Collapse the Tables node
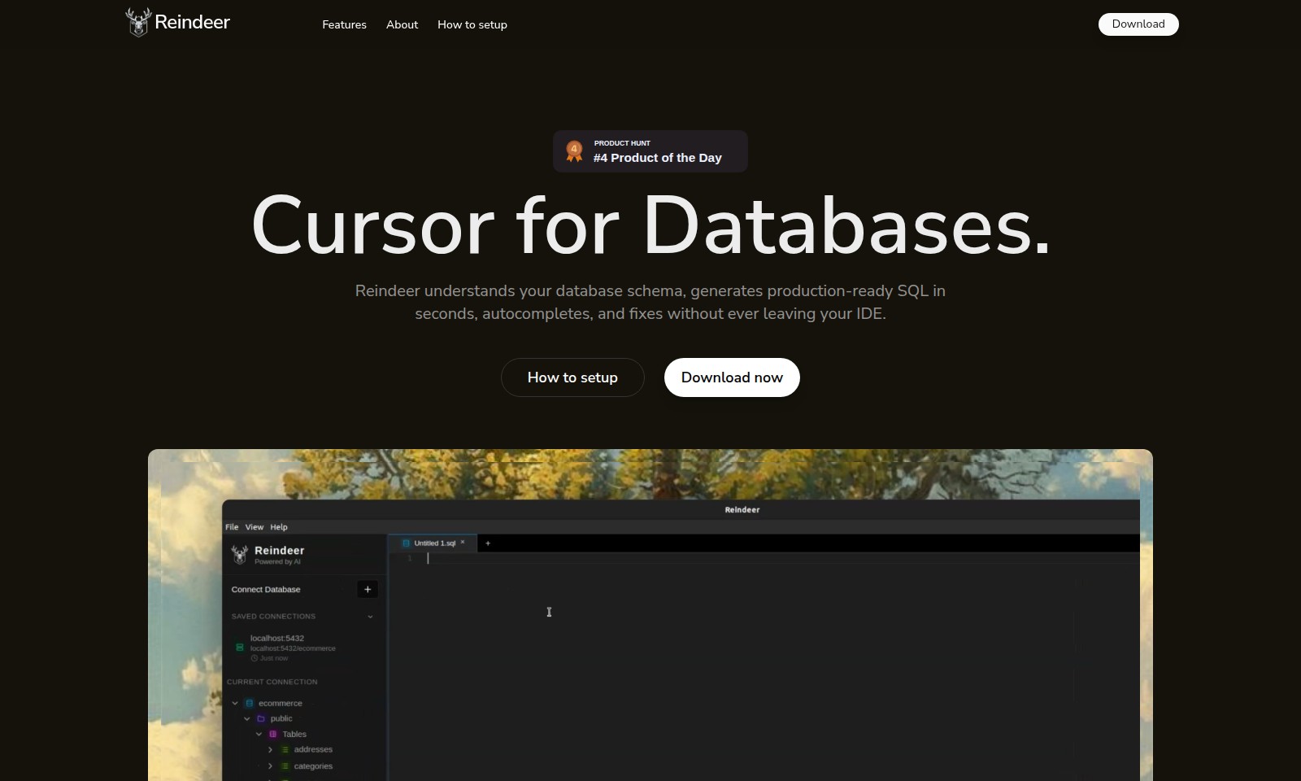1301x781 pixels. pos(259,734)
